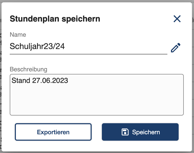This screenshot has height=153, width=194.
Task: Click the Beschreibung label
Action: point(28,69)
